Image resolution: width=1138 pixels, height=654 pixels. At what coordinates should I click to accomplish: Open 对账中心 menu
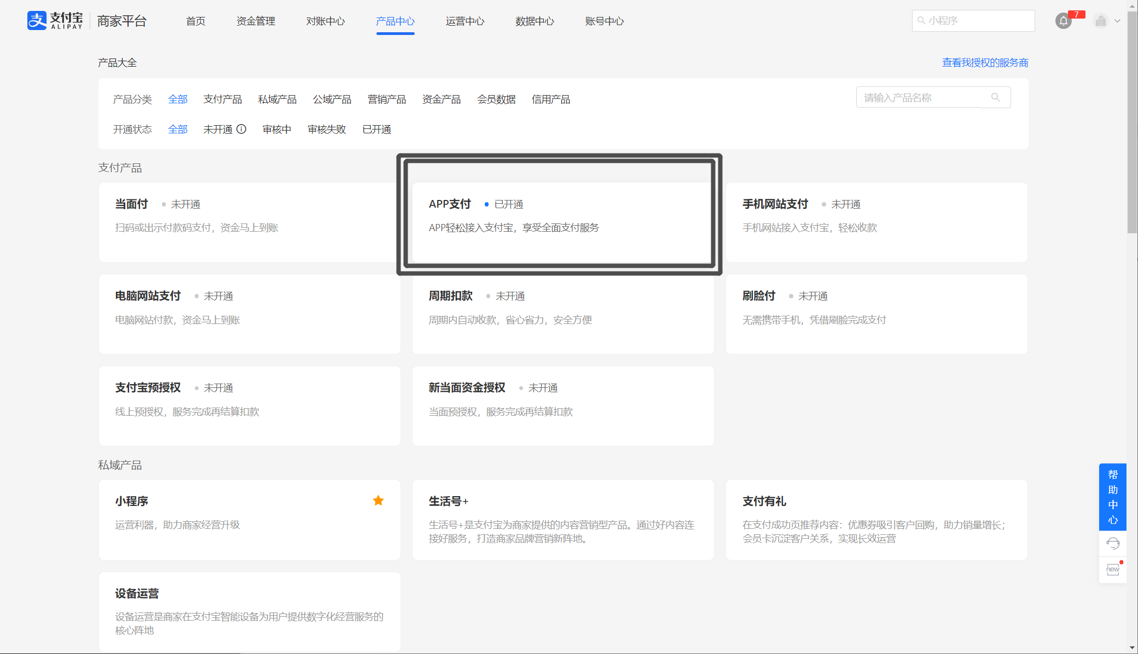326,21
